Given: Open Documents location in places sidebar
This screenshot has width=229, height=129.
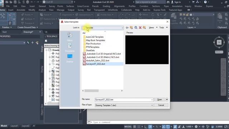Looking at the screenshot, I should [x=70, y=47].
